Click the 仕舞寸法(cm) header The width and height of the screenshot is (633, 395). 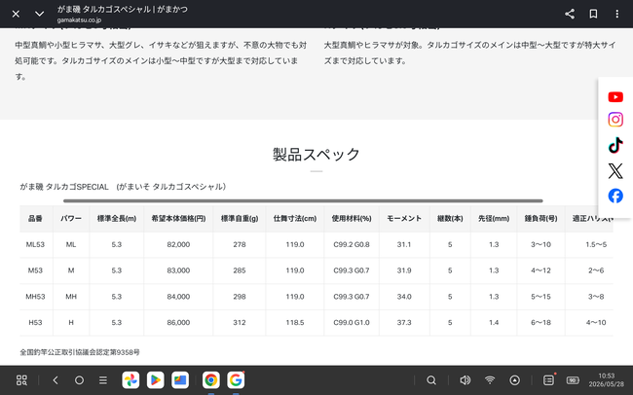[x=295, y=219]
